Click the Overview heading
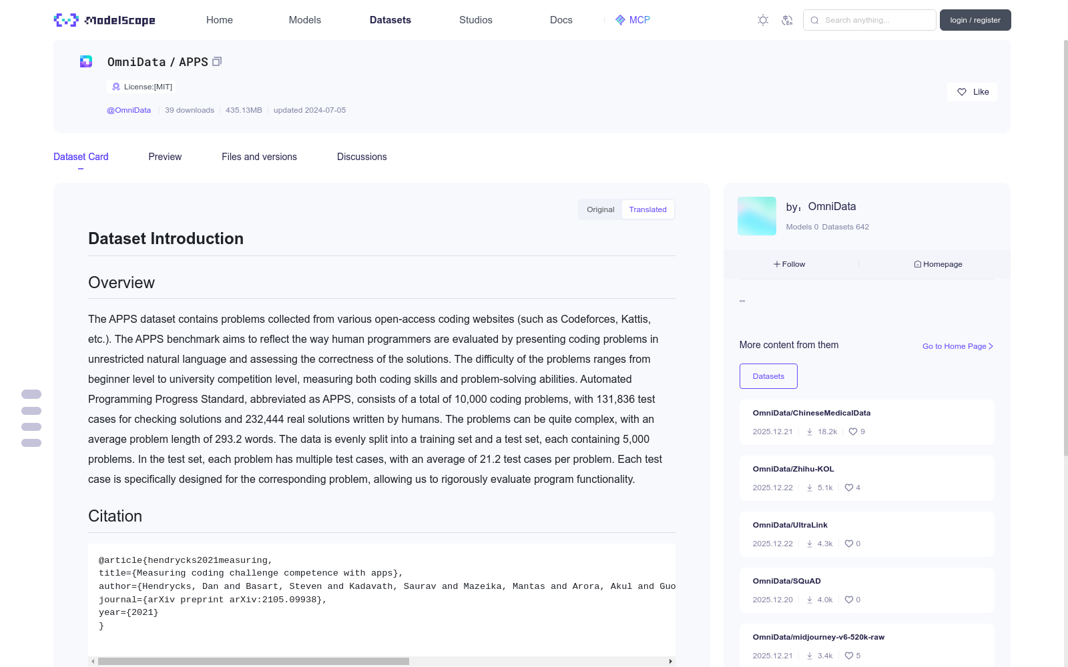This screenshot has width=1068, height=667. click(121, 283)
